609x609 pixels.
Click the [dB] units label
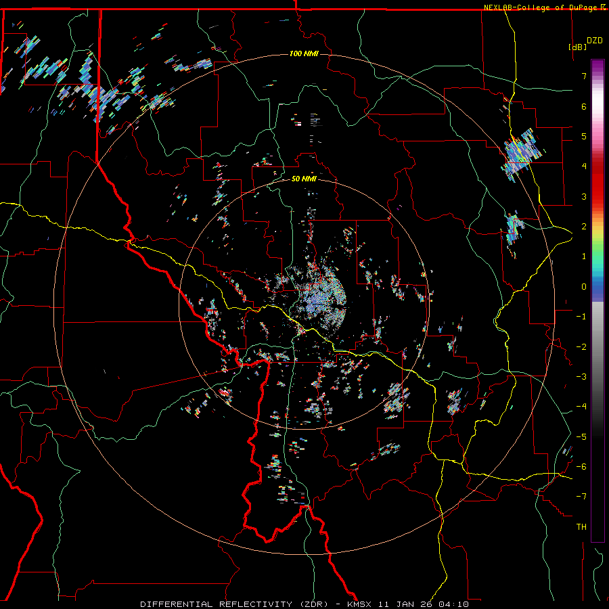pyautogui.click(x=577, y=47)
